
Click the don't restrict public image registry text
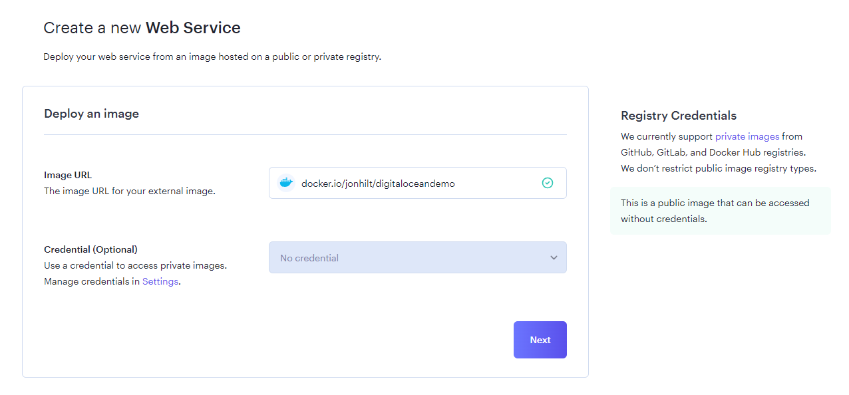(719, 168)
